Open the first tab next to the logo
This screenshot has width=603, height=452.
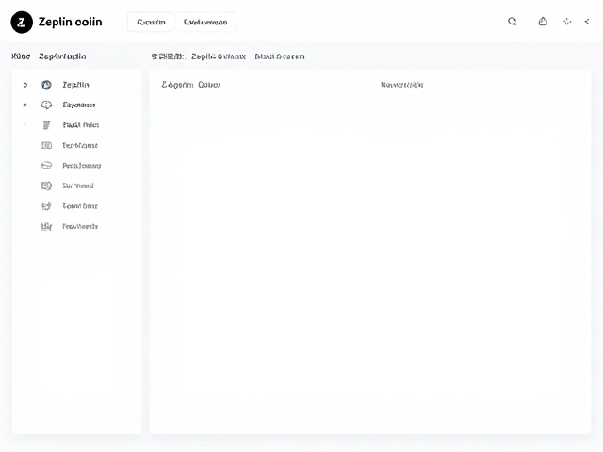coord(151,23)
